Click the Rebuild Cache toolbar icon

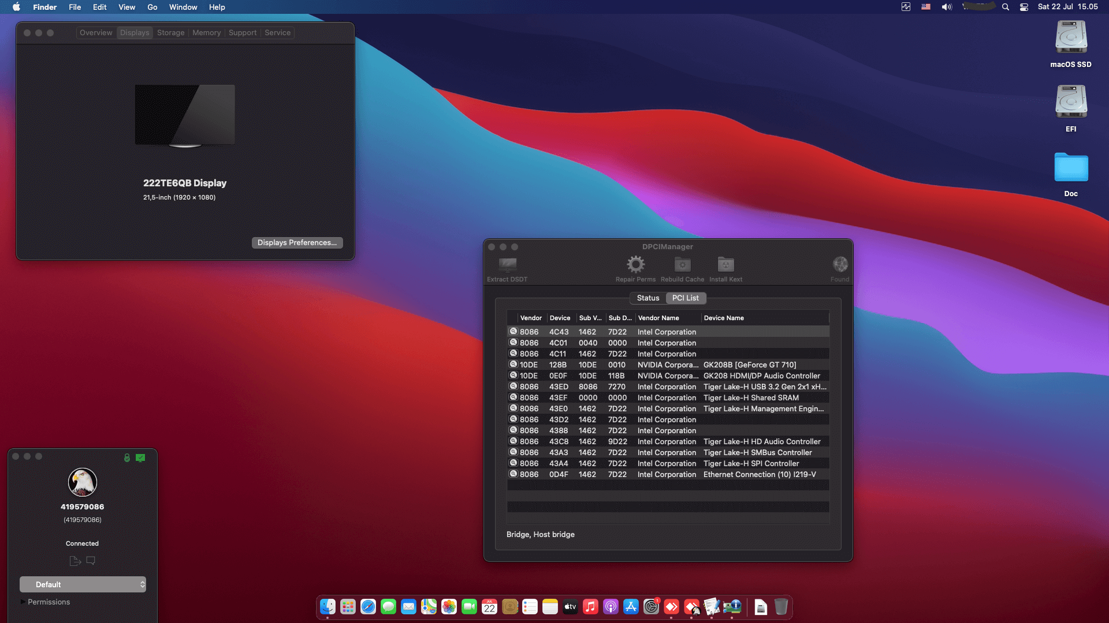click(x=682, y=265)
